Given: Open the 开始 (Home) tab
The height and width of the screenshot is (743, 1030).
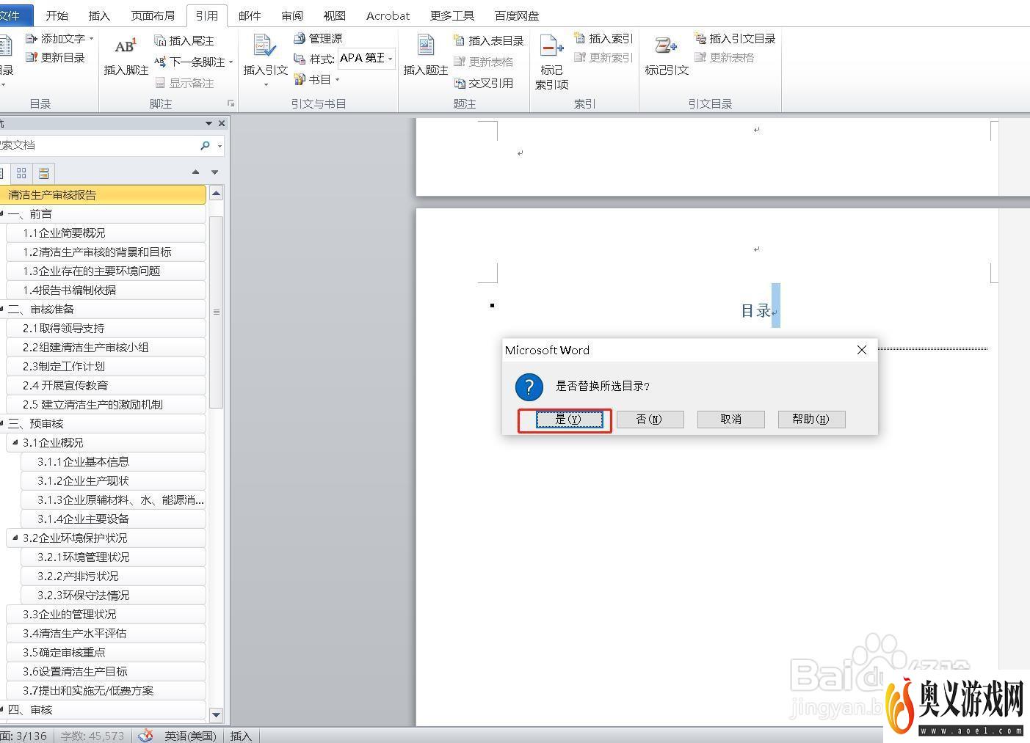Looking at the screenshot, I should point(57,15).
